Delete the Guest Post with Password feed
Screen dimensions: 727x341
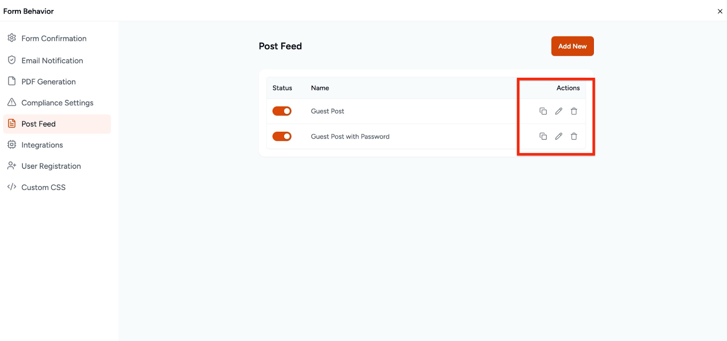[x=573, y=136]
